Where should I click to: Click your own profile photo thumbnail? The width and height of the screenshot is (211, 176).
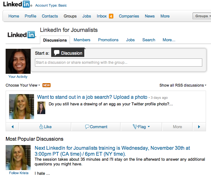click(18, 61)
